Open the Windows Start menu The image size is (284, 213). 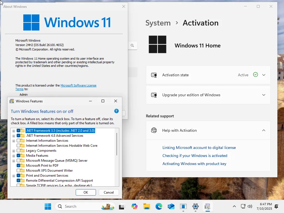pyautogui.click(x=48, y=206)
